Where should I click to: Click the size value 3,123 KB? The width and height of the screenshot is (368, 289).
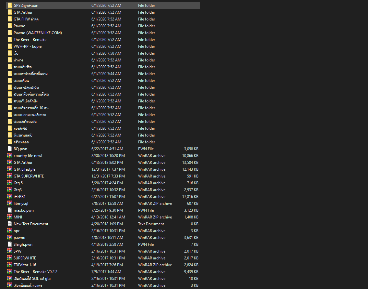[191, 210]
